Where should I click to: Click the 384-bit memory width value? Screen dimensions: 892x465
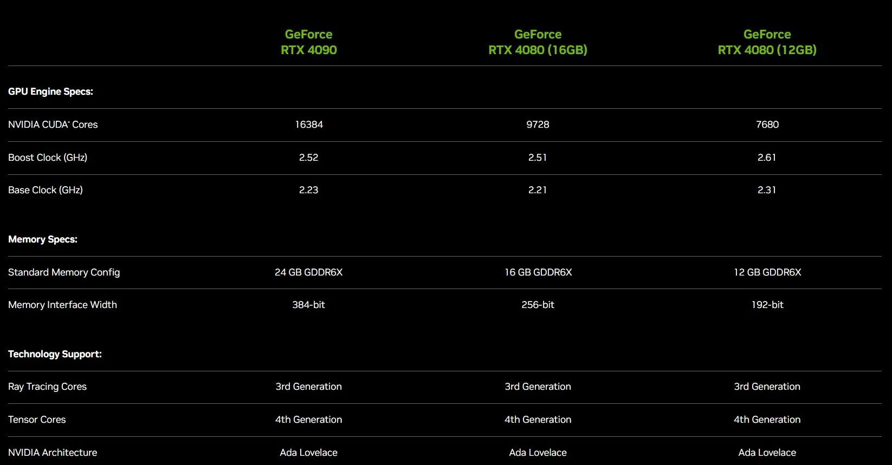(309, 305)
